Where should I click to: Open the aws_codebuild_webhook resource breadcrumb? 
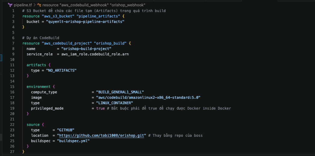click(x=94, y=5)
